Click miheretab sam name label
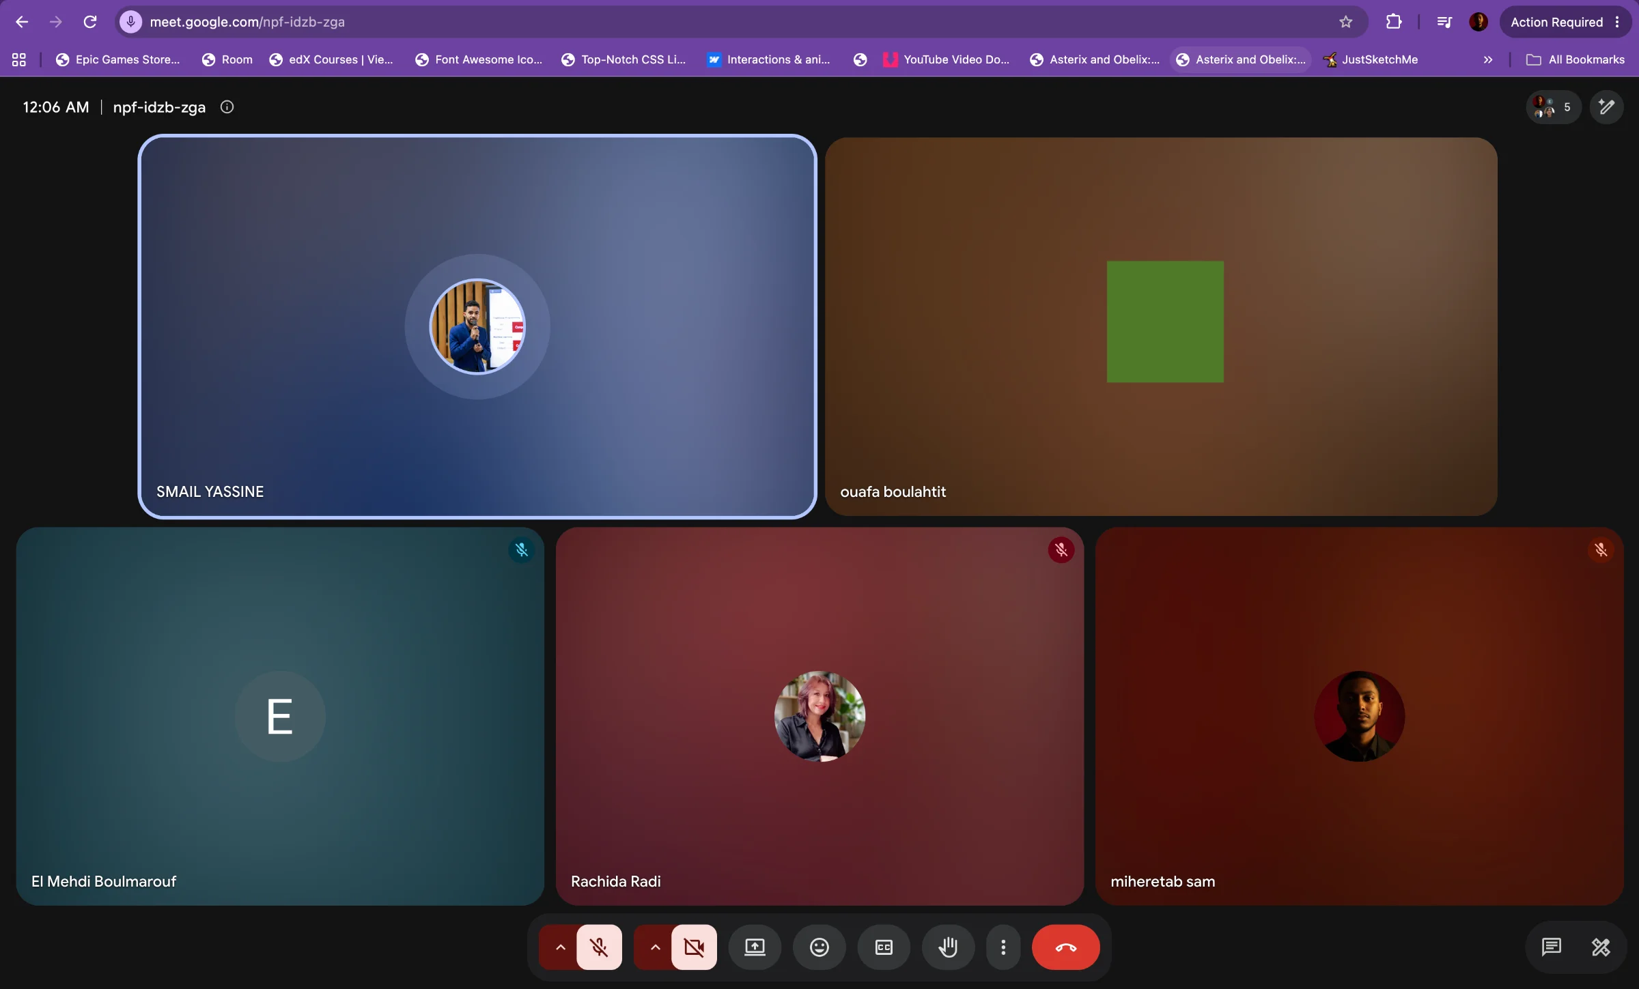Viewport: 1639px width, 989px height. click(1163, 881)
